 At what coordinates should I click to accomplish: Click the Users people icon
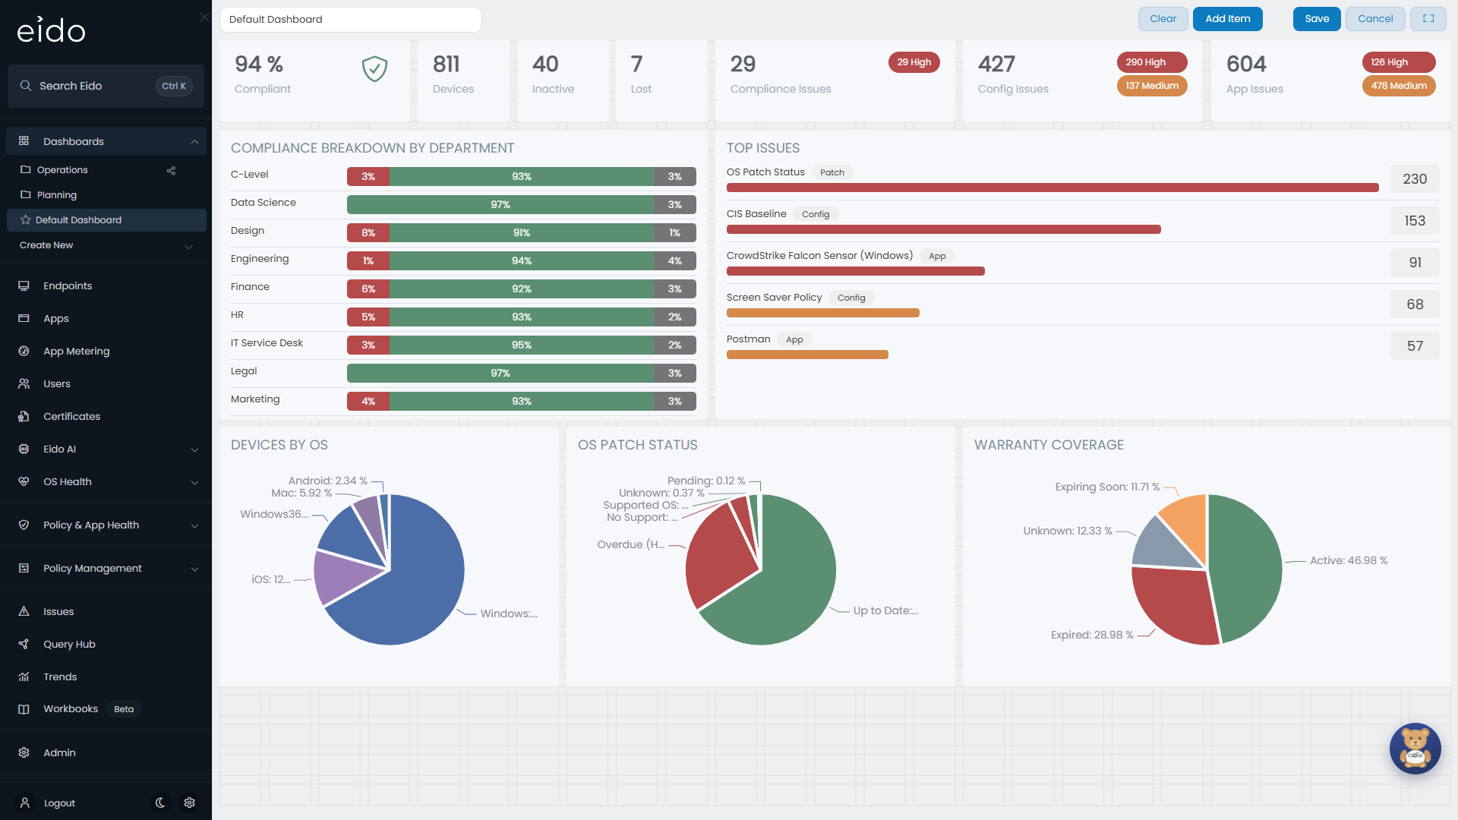point(24,384)
